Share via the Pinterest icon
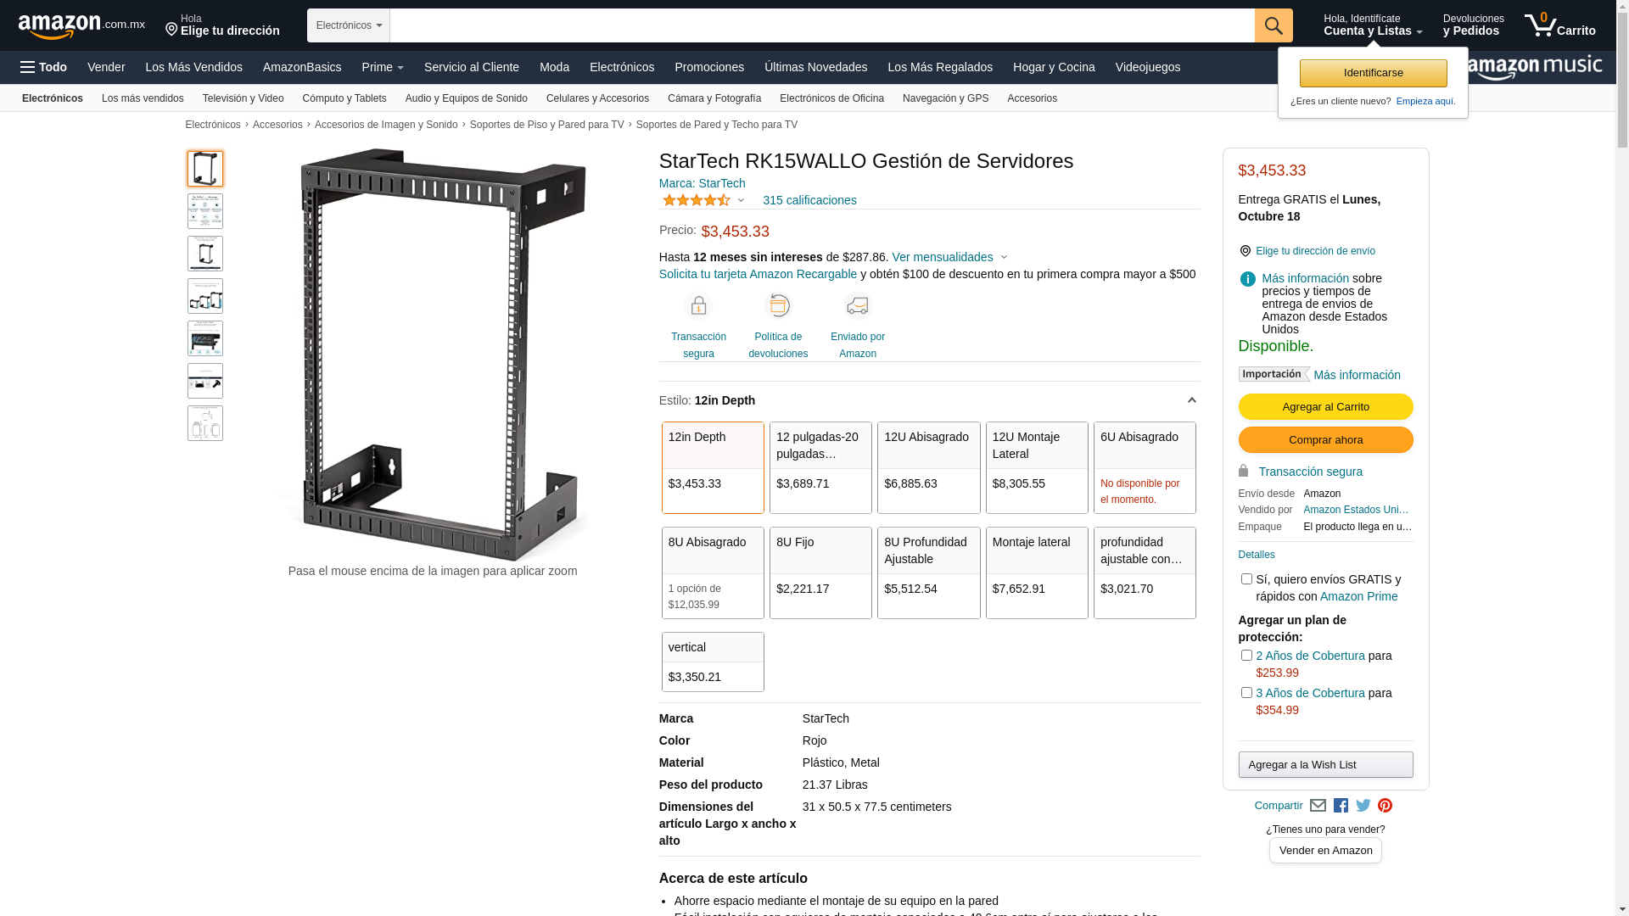This screenshot has height=916, width=1629. point(1385,806)
